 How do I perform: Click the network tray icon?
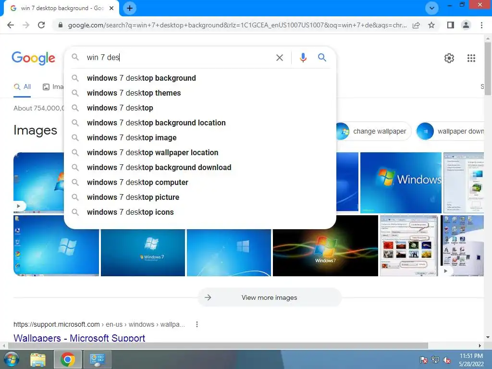[x=435, y=360]
